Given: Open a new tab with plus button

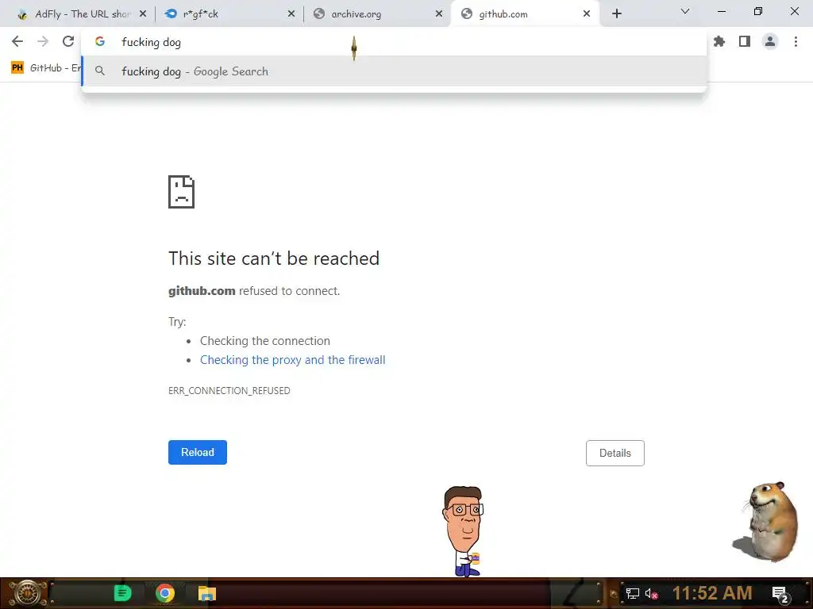Looking at the screenshot, I should pos(616,14).
